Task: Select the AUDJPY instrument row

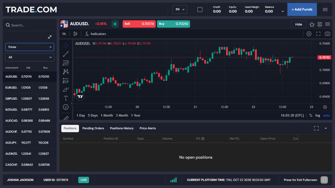Action: (x=30, y=143)
